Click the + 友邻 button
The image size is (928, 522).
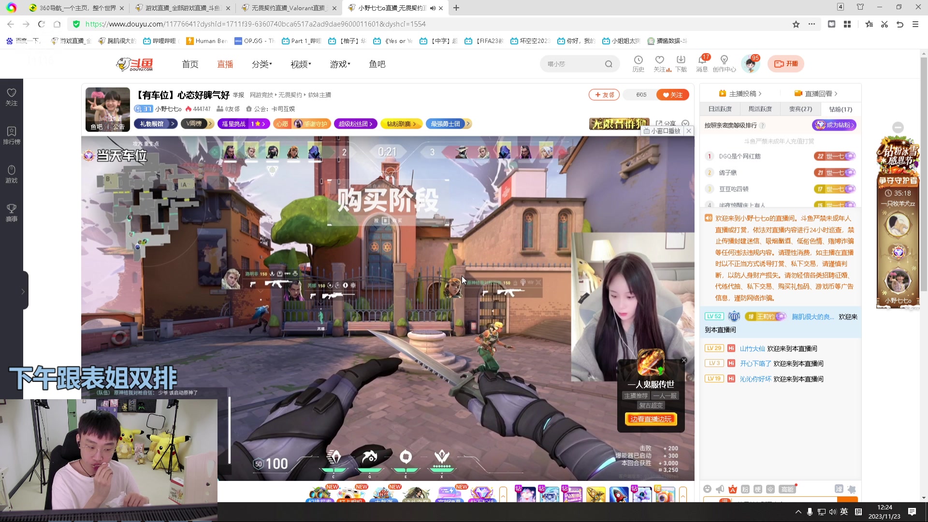[x=604, y=95]
